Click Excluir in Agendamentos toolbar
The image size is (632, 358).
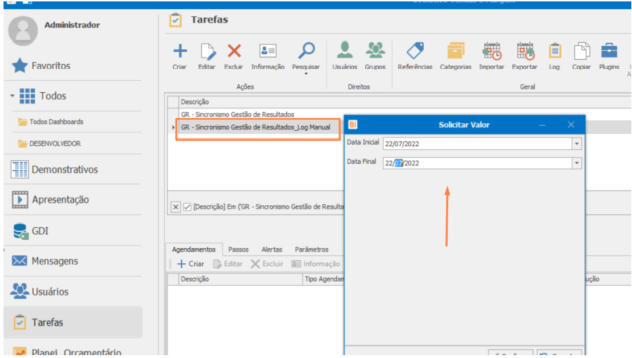click(x=267, y=264)
